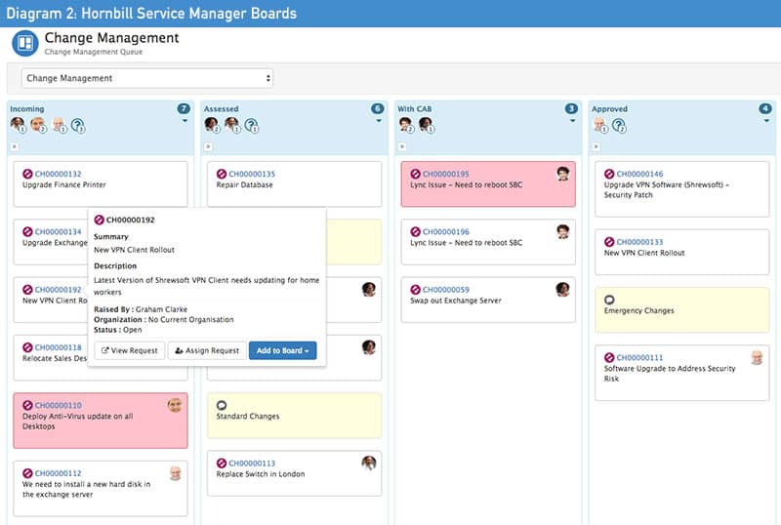Click the Change Management board icon
Viewport: 781px width, 525px height.
[25, 43]
